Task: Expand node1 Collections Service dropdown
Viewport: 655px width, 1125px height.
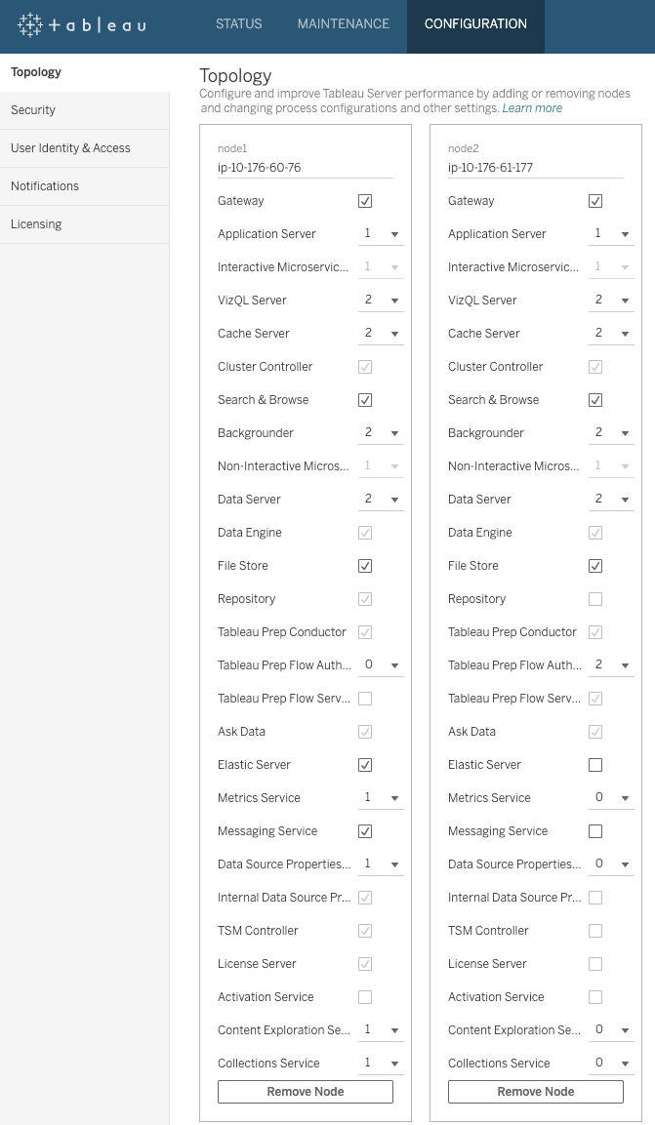Action: point(381,1064)
